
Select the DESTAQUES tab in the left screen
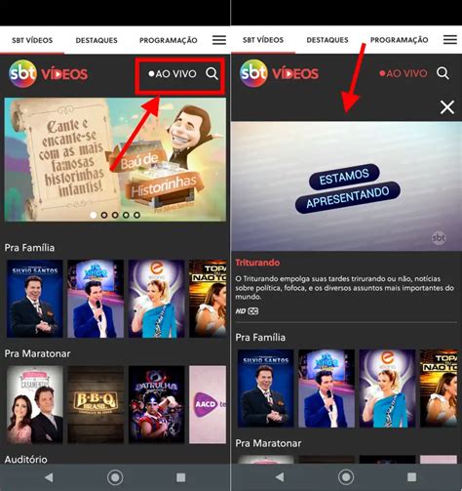click(x=96, y=40)
